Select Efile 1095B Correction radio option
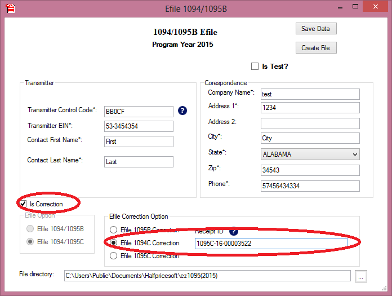This screenshot has width=392, height=296. tap(114, 230)
